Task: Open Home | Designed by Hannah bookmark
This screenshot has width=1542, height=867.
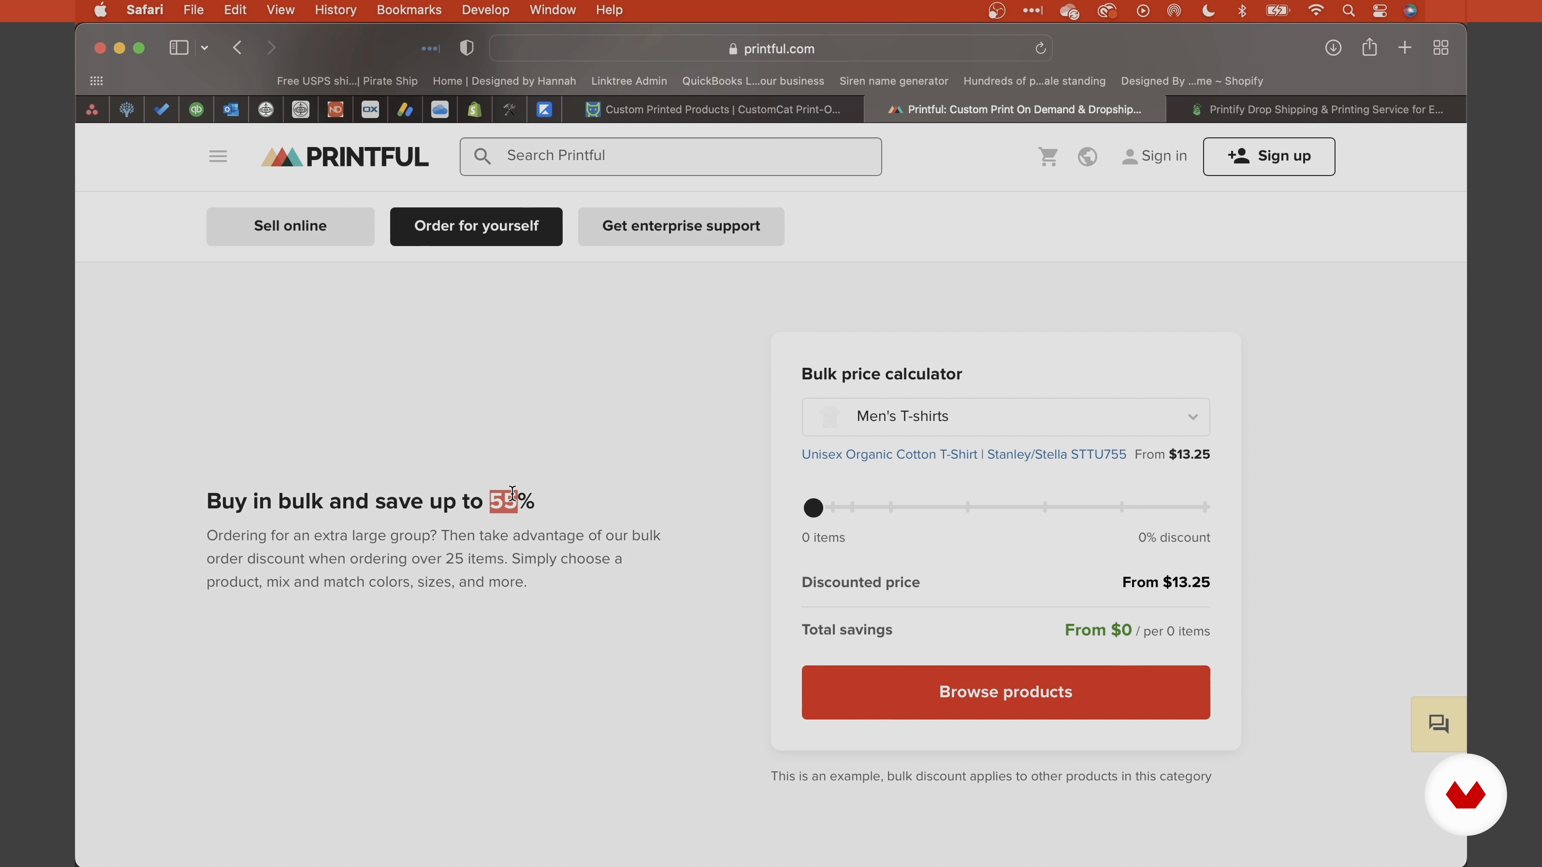Action: [x=504, y=81]
